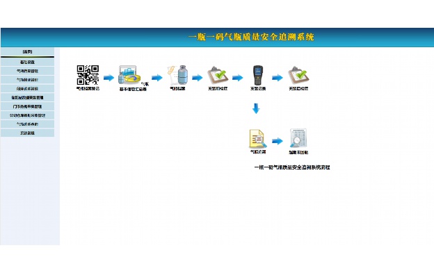The width and height of the screenshot is (434, 273).
Task: Click the 一瓶一码气瓶质量安全追溯系统 header title
Action: pyautogui.click(x=251, y=37)
